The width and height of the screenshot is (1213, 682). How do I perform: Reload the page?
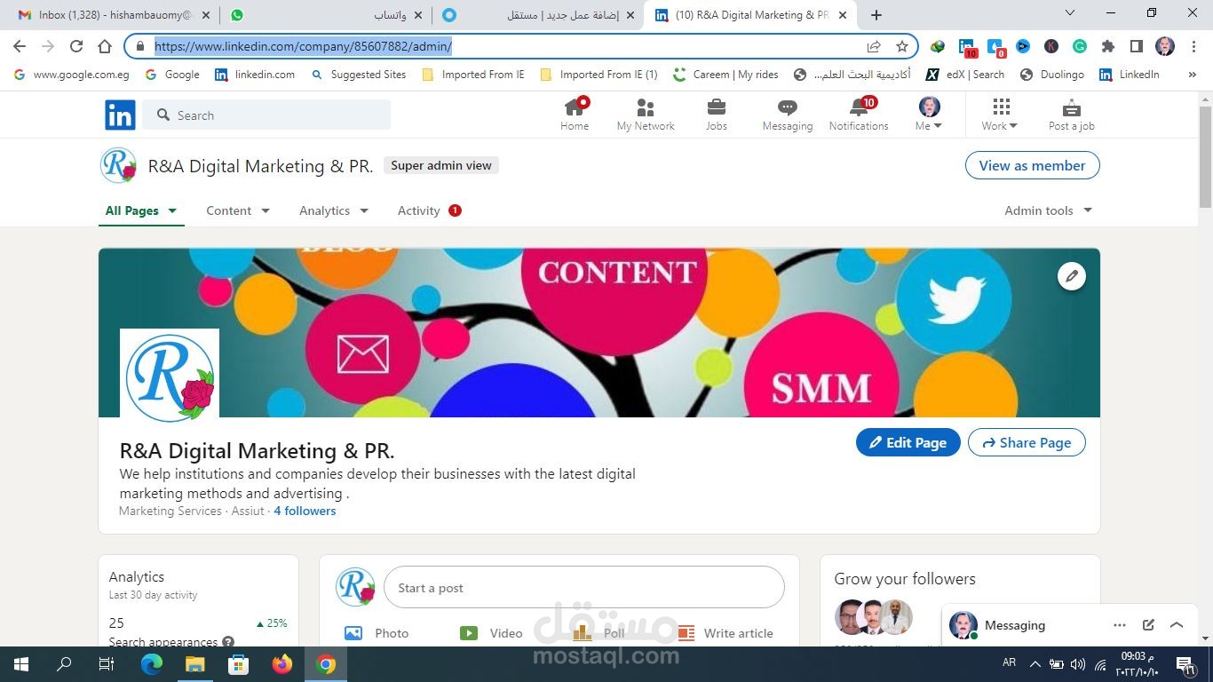(76, 46)
